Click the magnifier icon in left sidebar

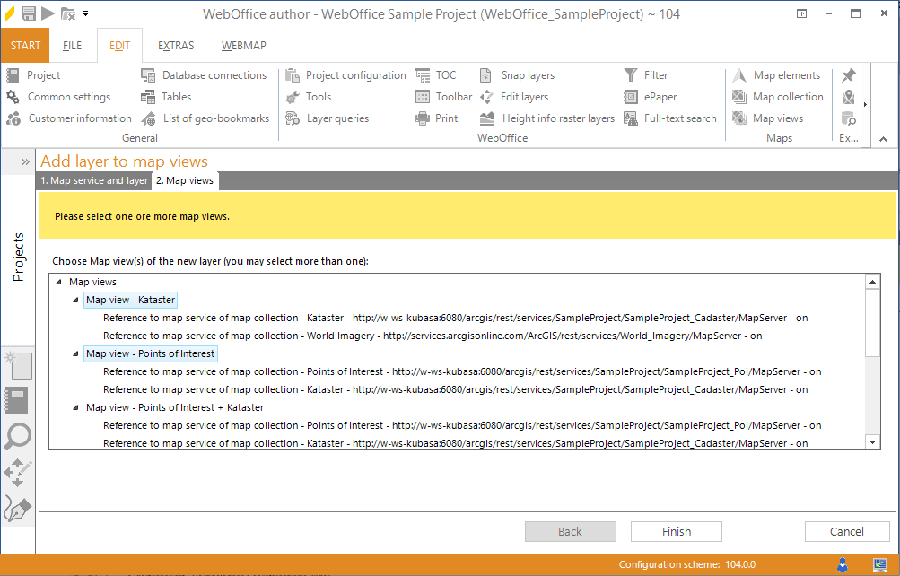coord(18,437)
